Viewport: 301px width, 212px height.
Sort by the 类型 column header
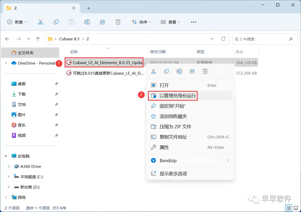[200, 52]
